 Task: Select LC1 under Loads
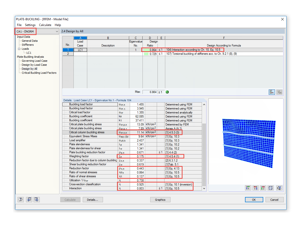click(29, 53)
